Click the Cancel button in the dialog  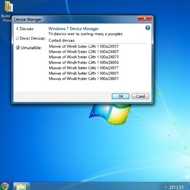click(140, 96)
